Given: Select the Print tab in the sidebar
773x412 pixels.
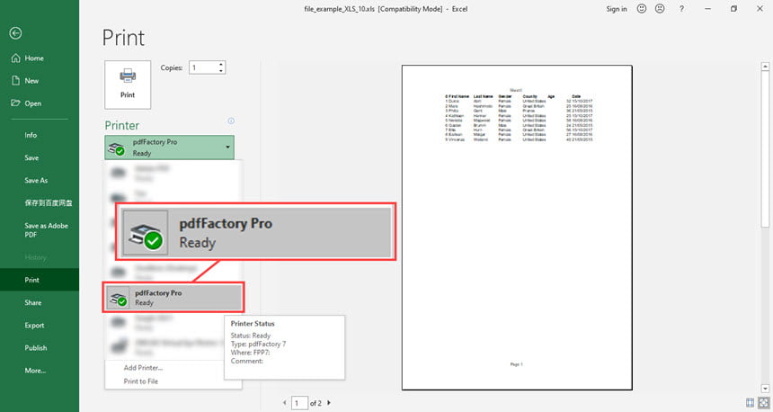Looking at the screenshot, I should click(40, 280).
